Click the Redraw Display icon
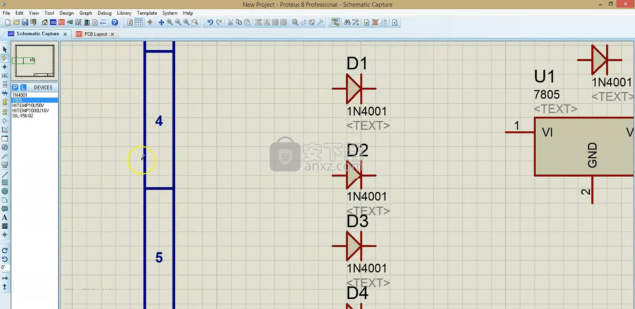This screenshot has height=309, width=635. click(x=130, y=22)
